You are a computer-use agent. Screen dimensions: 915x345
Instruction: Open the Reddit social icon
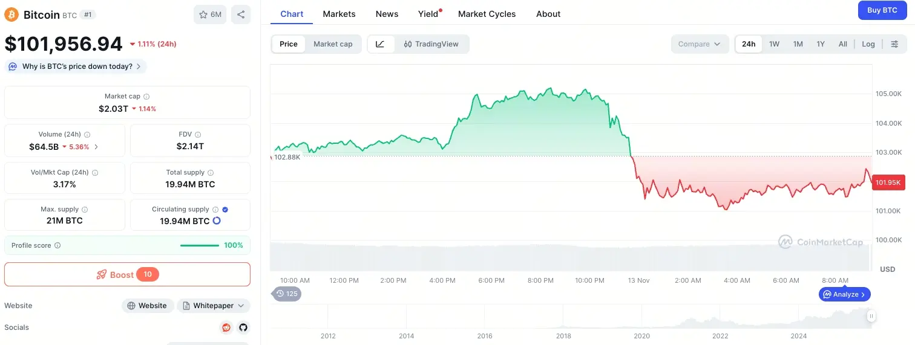click(x=226, y=327)
